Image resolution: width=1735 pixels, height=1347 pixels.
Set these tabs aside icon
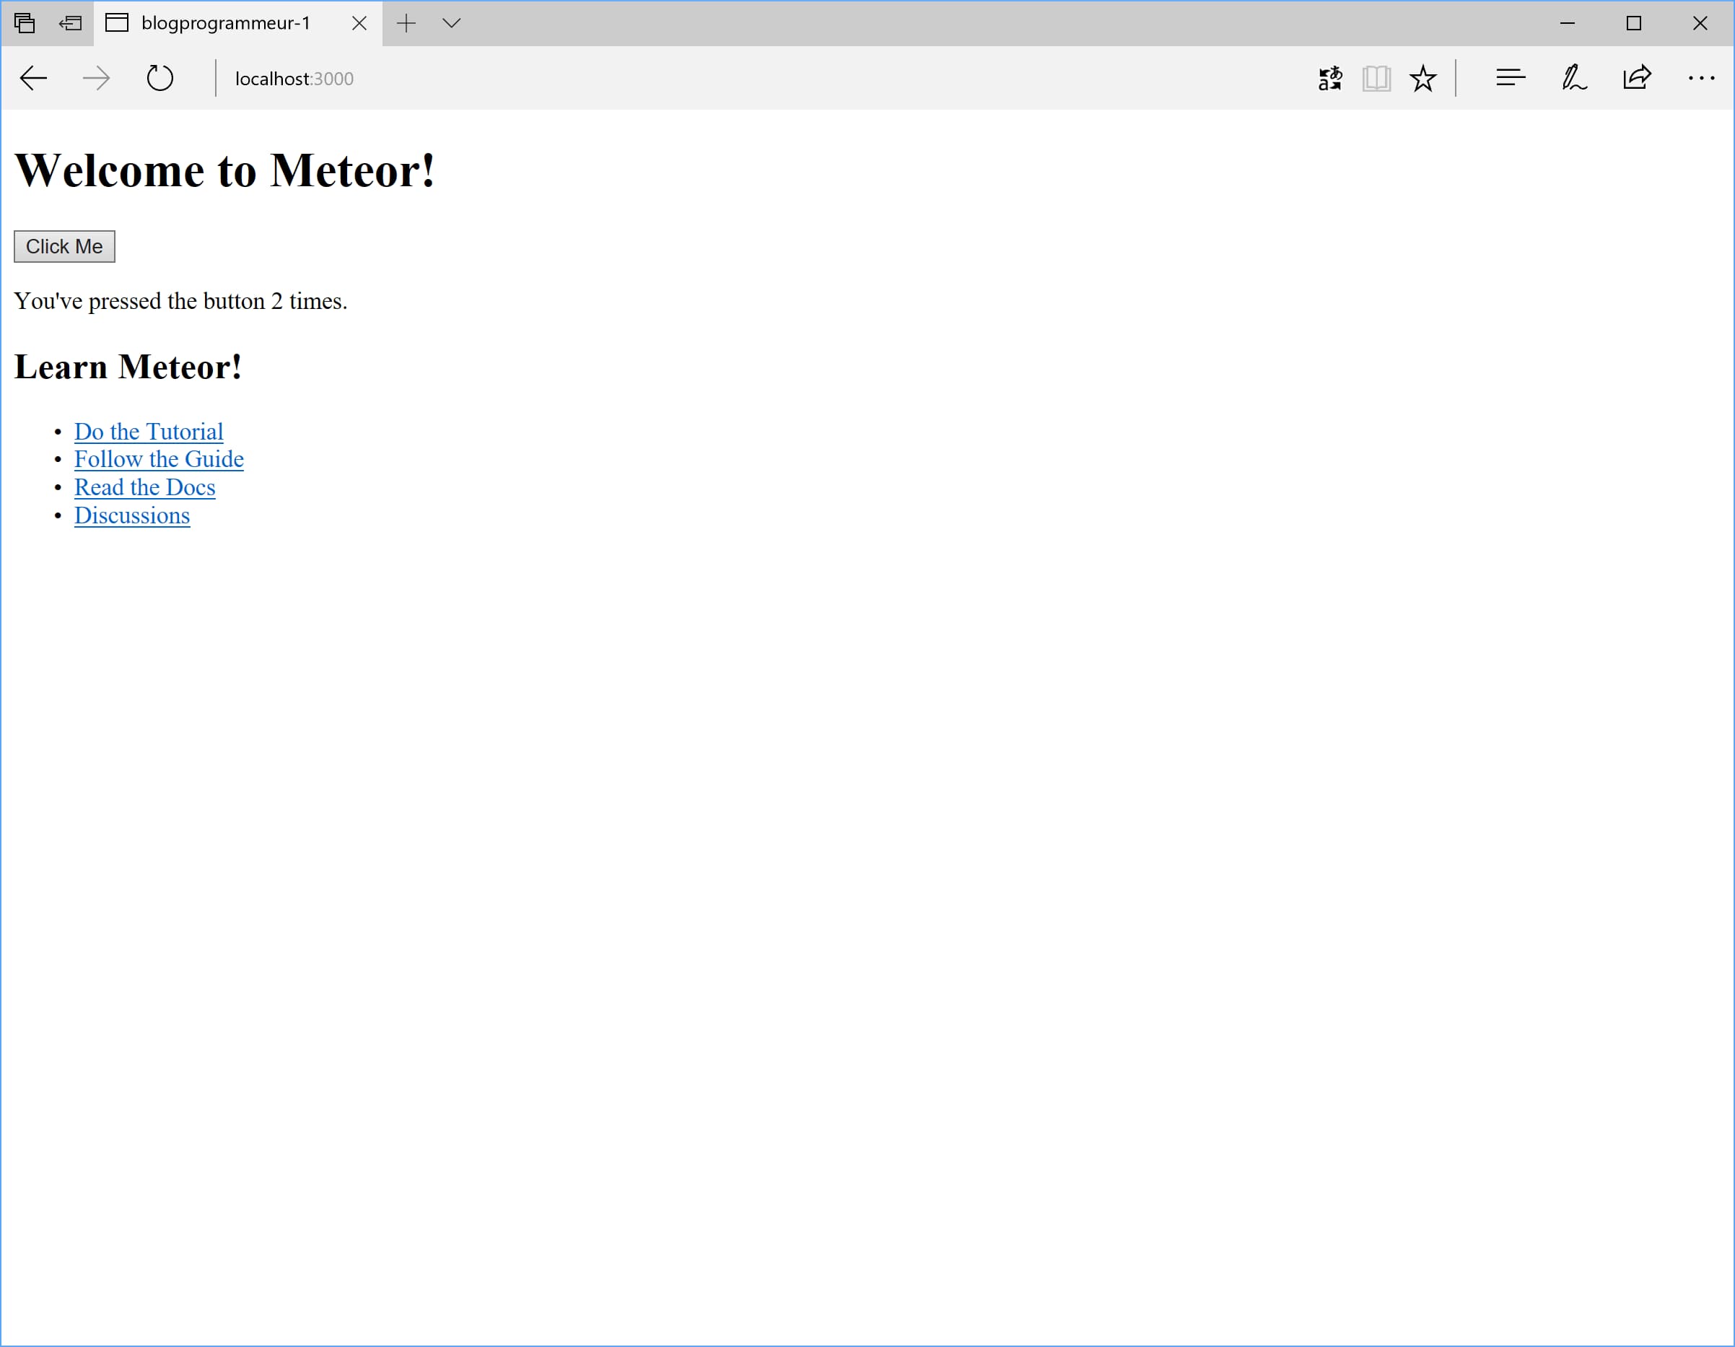pyautogui.click(x=71, y=23)
